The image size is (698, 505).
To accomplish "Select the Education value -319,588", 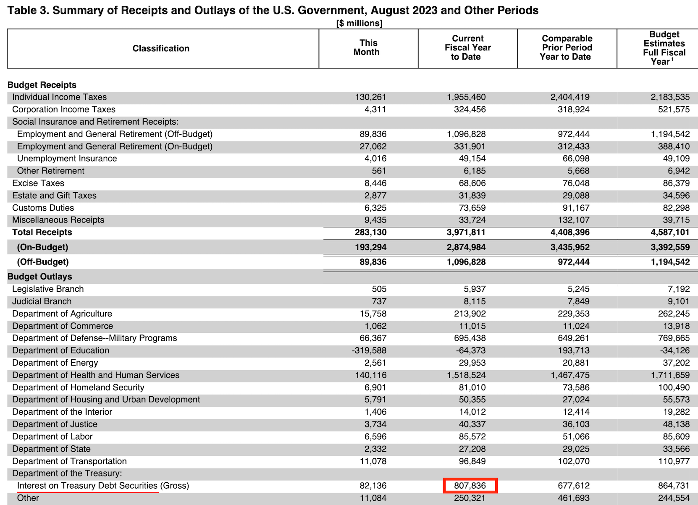I will (x=369, y=350).
